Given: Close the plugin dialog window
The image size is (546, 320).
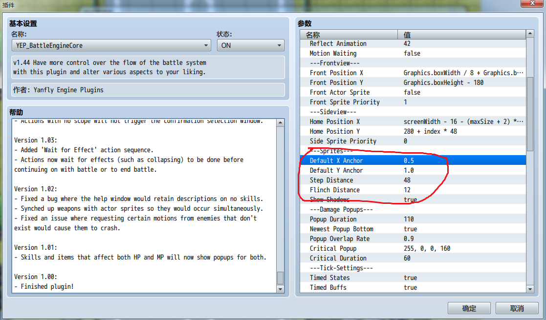Looking at the screenshot, I should [x=532, y=3].
